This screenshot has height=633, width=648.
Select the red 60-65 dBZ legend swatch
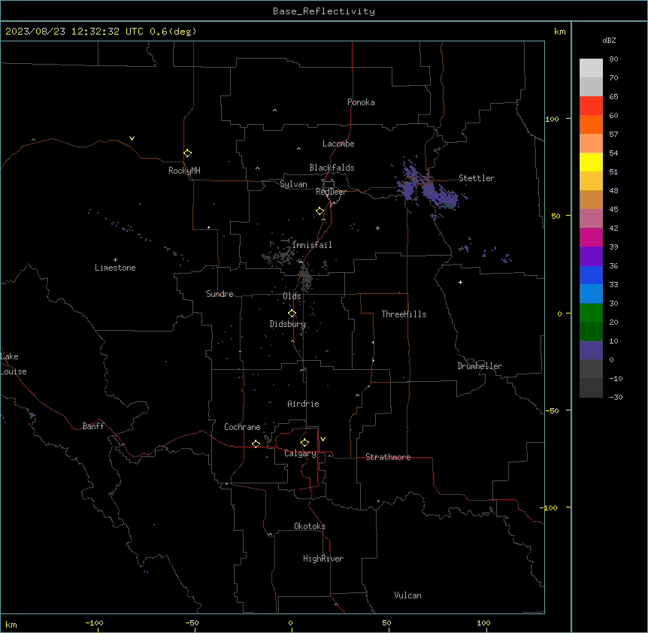coord(591,105)
